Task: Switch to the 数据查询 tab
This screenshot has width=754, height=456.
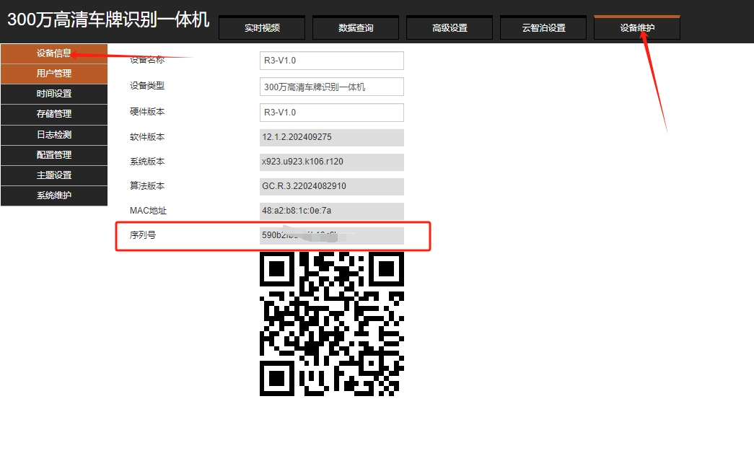Action: point(356,28)
